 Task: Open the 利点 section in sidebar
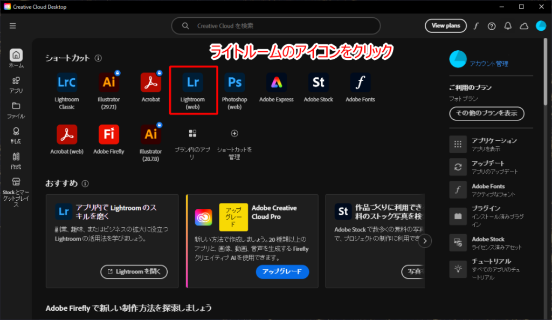tap(16, 135)
